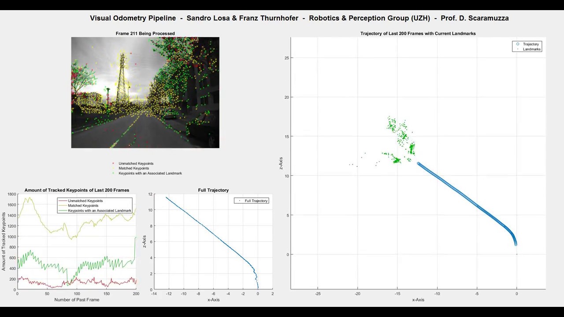This screenshot has height=317, width=564.
Task: Click x-Axis label under large trajectory plot
Action: [x=418, y=300]
